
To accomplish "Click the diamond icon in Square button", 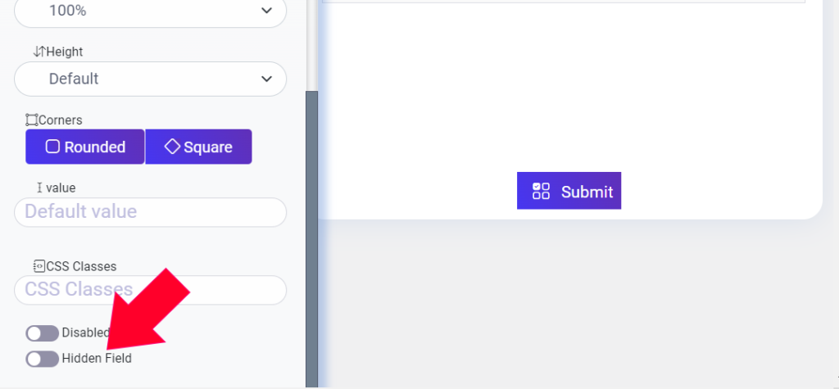I will click(x=172, y=147).
